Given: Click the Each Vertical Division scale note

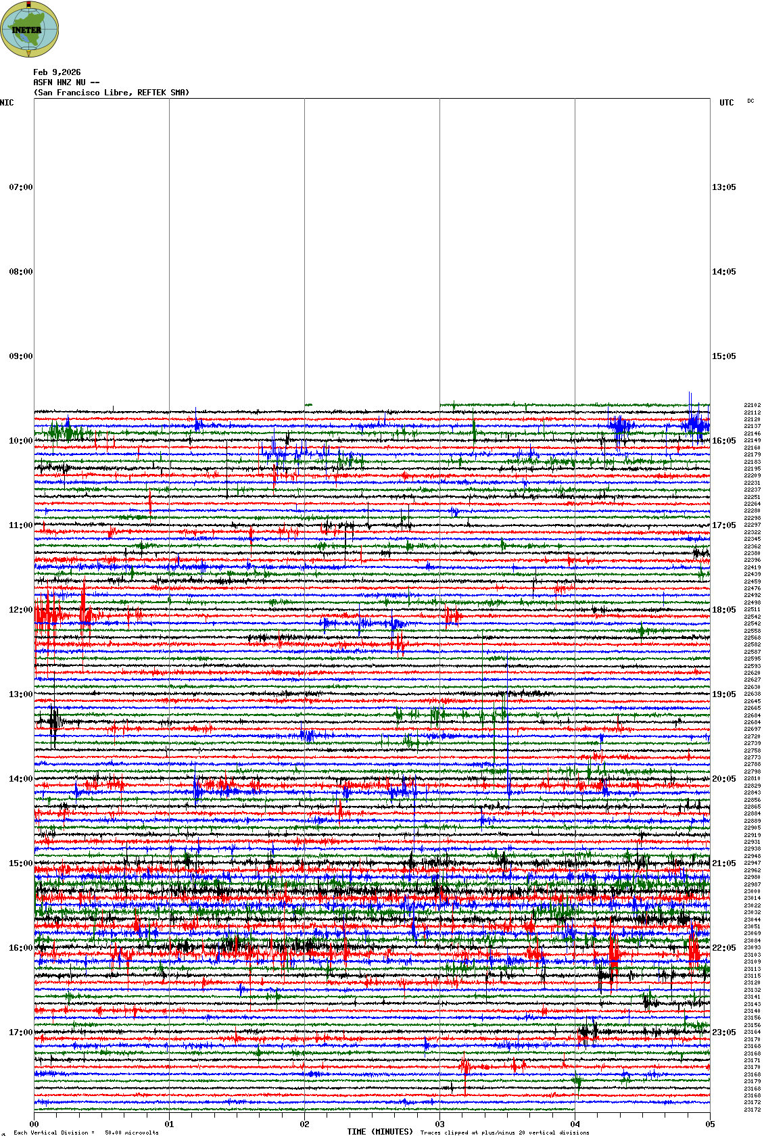Looking at the screenshot, I should pos(86,1133).
